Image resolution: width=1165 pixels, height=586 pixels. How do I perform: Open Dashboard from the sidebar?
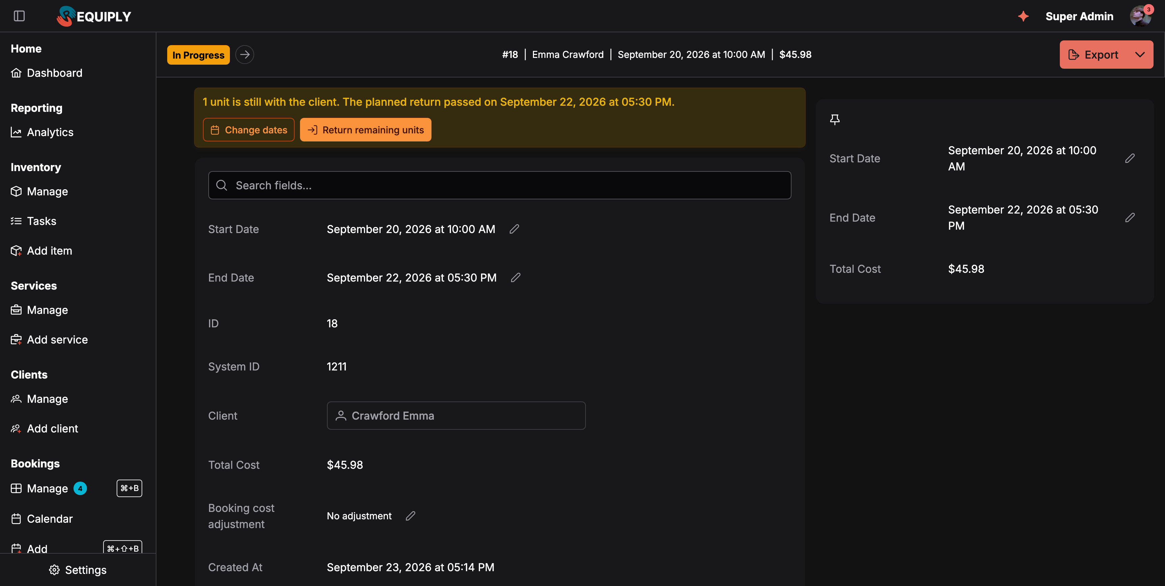[x=47, y=73]
